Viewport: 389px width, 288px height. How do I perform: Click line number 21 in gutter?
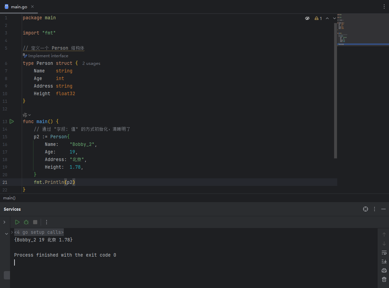pos(5,182)
